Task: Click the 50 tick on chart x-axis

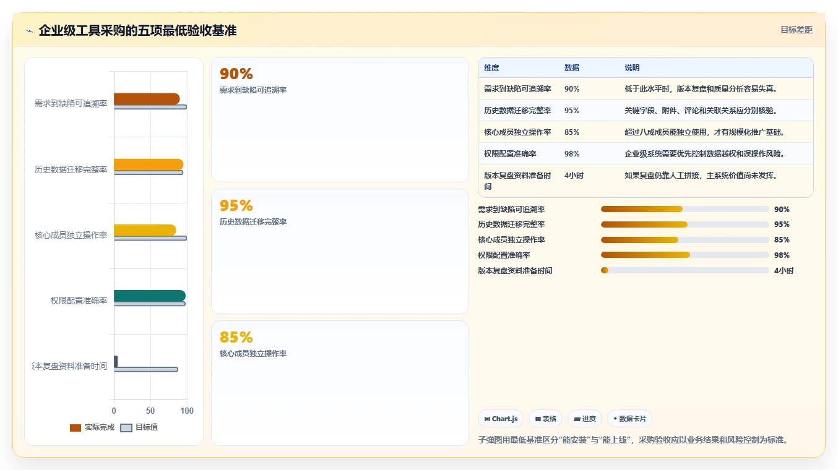Action: coord(150,411)
